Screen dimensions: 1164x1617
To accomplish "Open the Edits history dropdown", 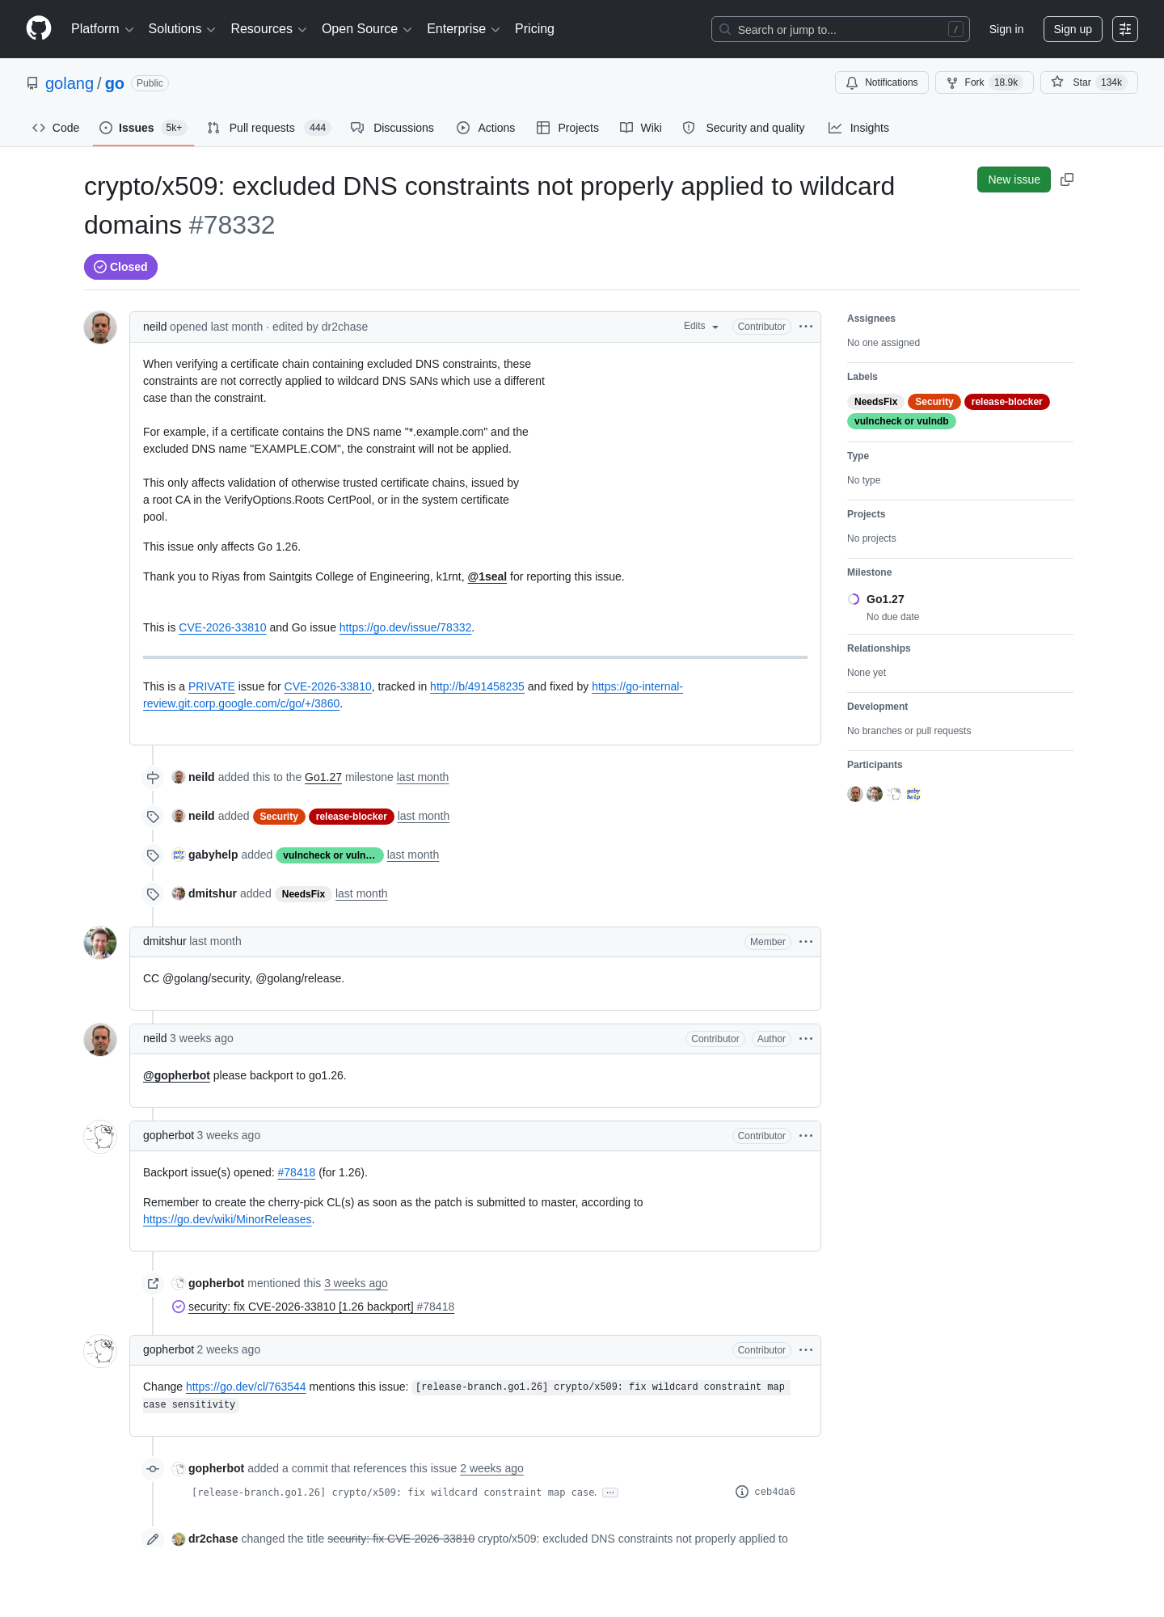I will tap(701, 327).
